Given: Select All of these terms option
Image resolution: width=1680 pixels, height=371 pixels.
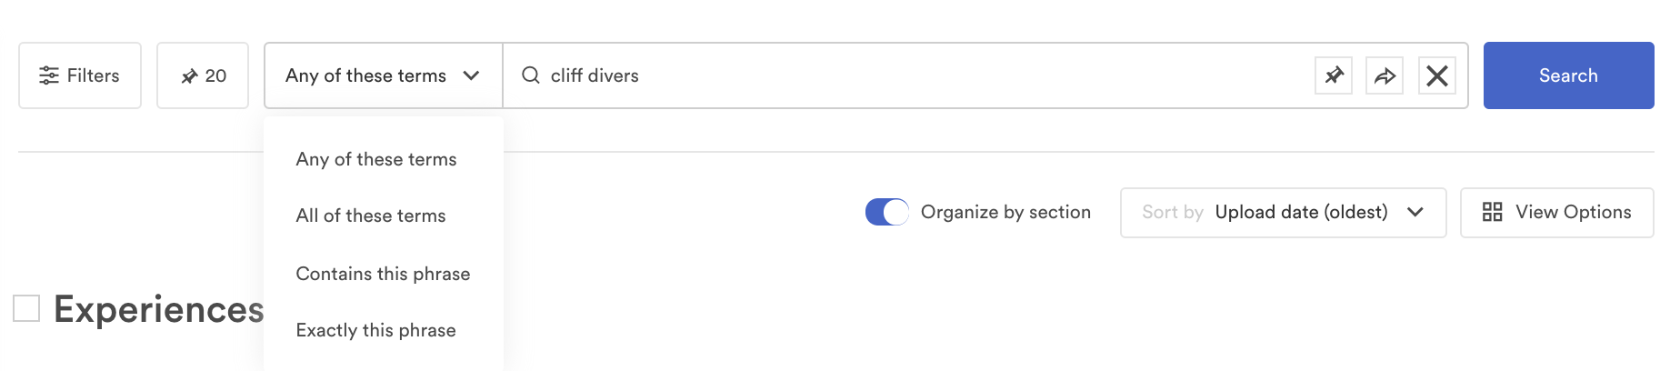Looking at the screenshot, I should [371, 216].
